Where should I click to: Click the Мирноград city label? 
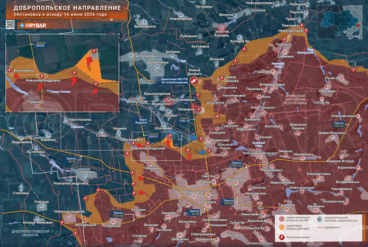point(236,180)
